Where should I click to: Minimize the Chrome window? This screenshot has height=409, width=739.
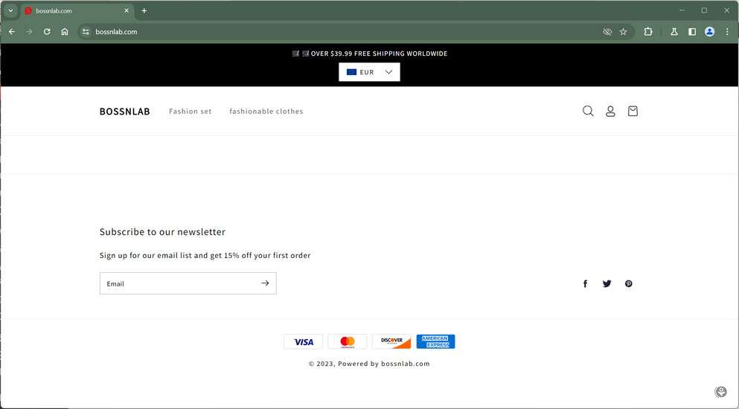[x=682, y=10]
